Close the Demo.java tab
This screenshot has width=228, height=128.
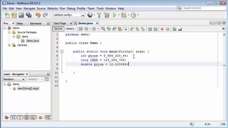97,23
